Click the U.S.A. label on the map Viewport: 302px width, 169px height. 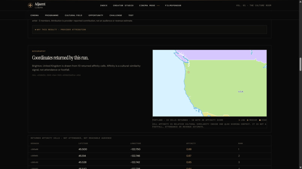pyautogui.click(x=241, y=92)
